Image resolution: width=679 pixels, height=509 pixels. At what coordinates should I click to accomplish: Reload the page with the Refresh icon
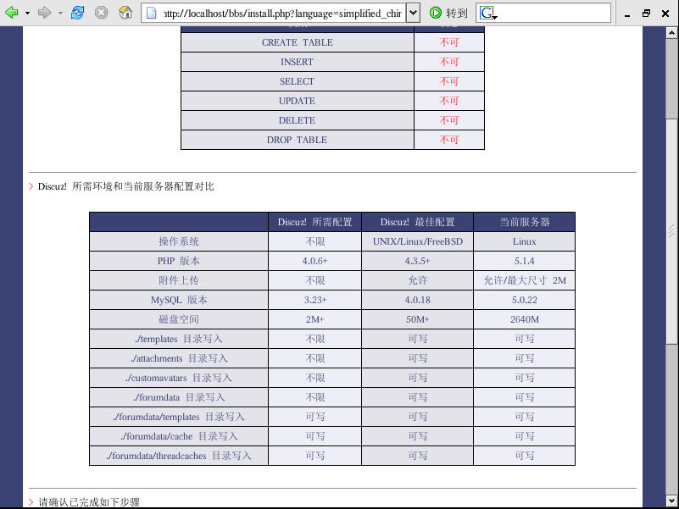pos(77,13)
